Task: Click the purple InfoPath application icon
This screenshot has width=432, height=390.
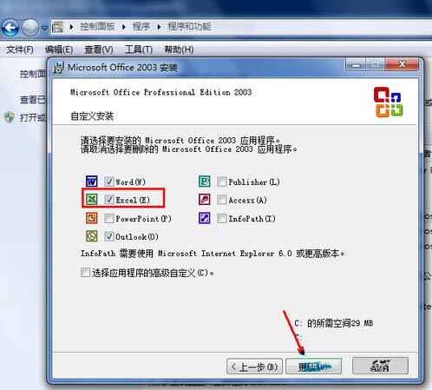Action: (x=205, y=218)
